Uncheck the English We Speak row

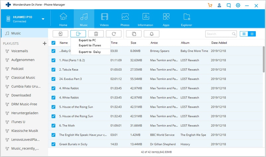tap(53, 135)
